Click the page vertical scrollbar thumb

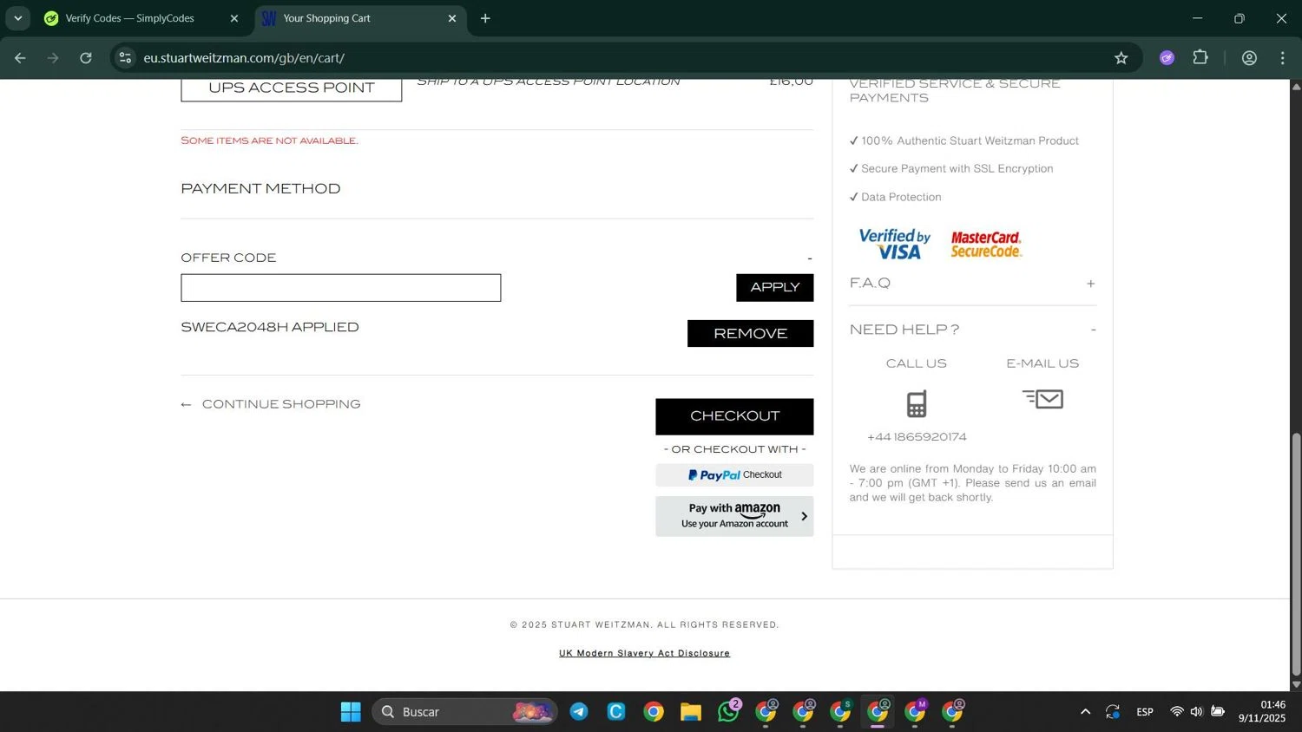(x=1296, y=555)
